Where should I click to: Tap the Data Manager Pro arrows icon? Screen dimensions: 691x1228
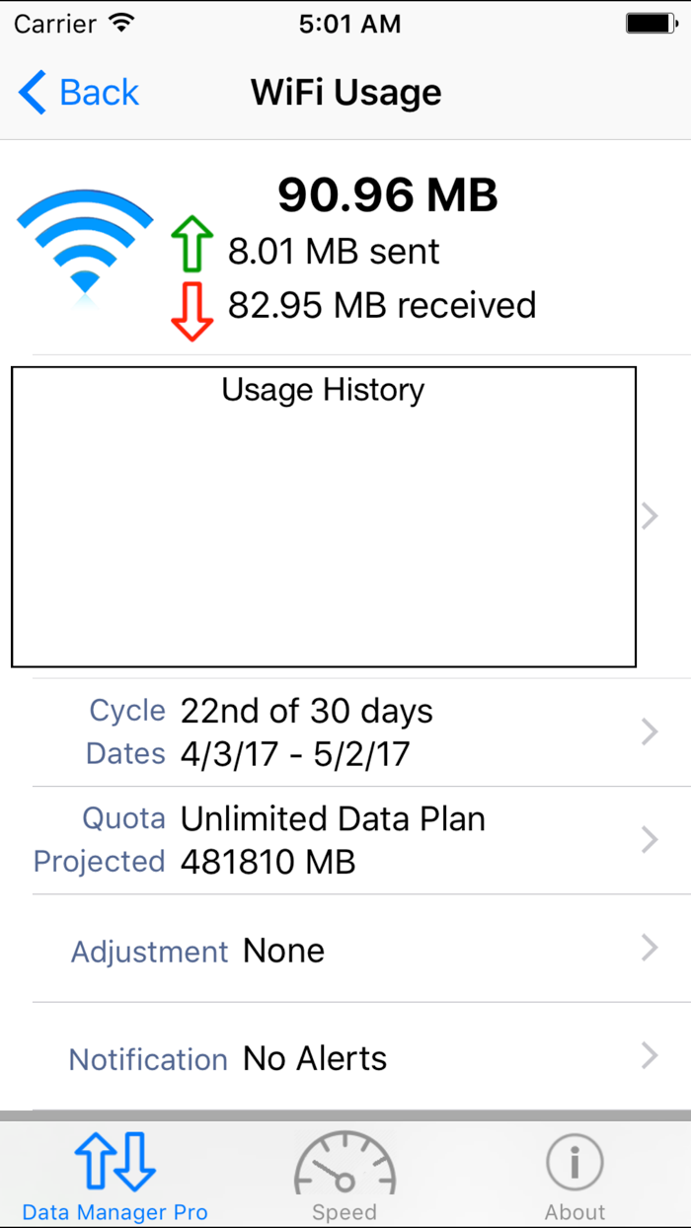115,1161
